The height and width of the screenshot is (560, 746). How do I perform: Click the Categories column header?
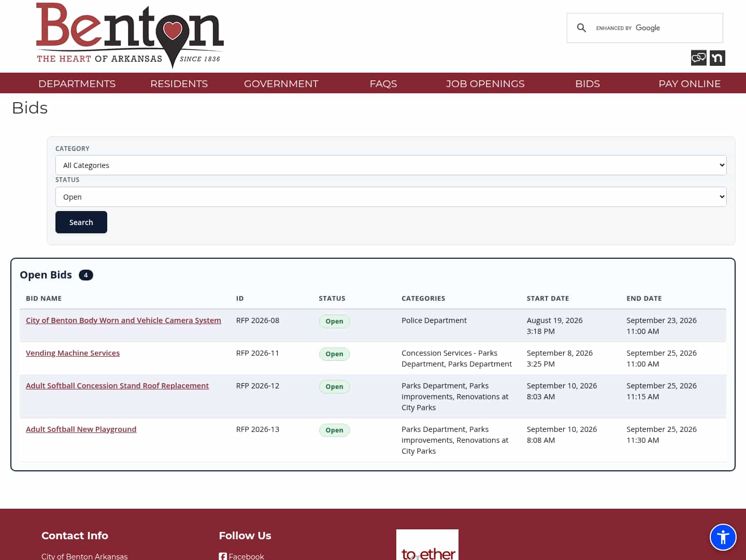(423, 298)
